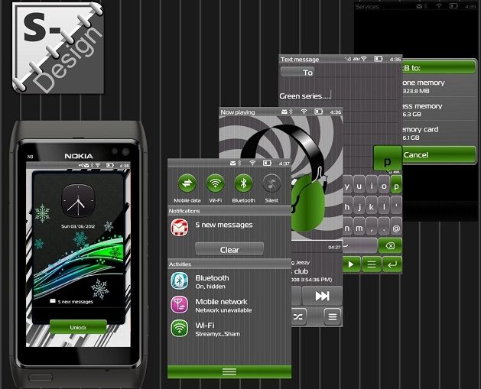Image resolution: width=481 pixels, height=389 pixels.
Task: Tap battery icon in Now playing status bar
Action: pos(319,112)
